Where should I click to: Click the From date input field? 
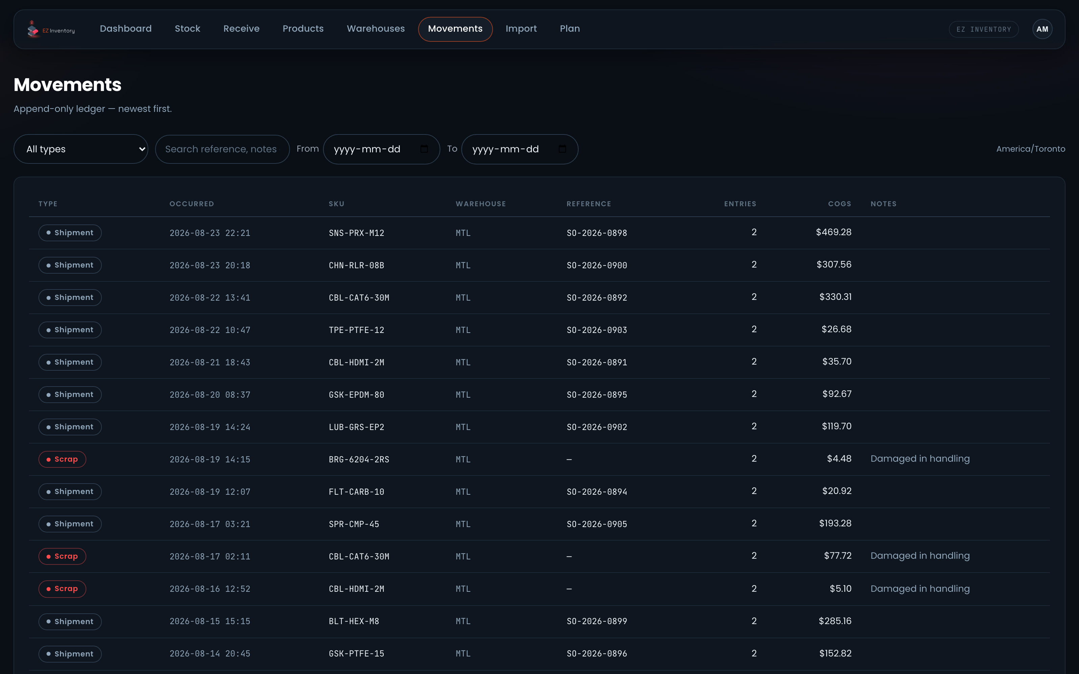(x=381, y=149)
